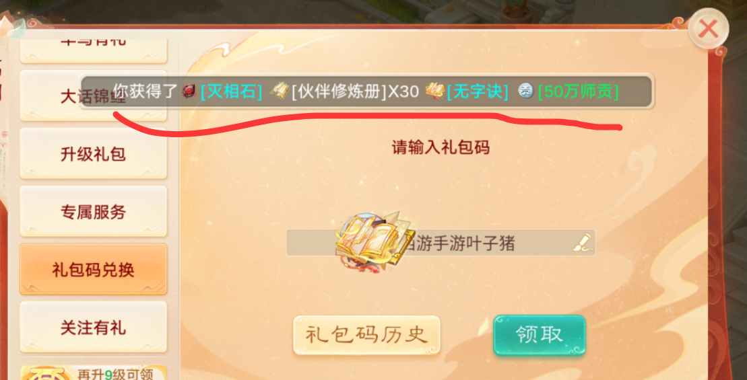This screenshot has height=380, width=747.
Task: Click the [灭相石] cyan item link
Action: [x=232, y=91]
